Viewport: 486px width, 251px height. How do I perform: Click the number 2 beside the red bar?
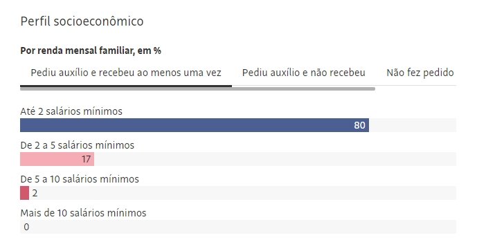click(x=35, y=193)
